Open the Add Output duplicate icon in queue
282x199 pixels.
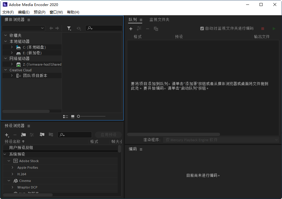point(156,29)
